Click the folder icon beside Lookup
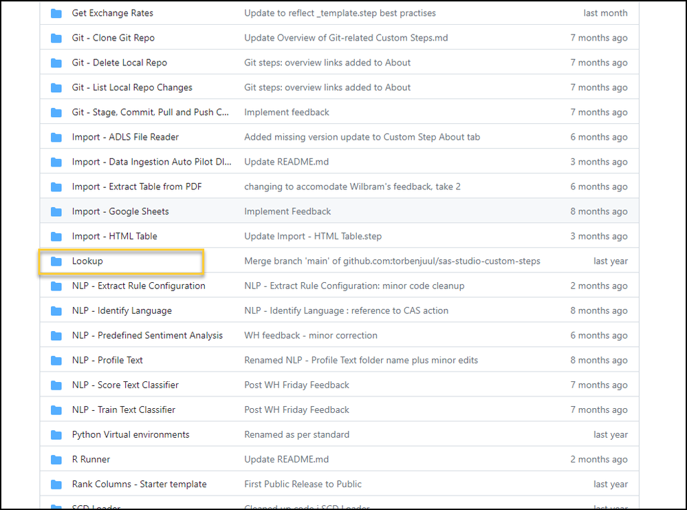Image resolution: width=687 pixels, height=510 pixels. [x=56, y=262]
